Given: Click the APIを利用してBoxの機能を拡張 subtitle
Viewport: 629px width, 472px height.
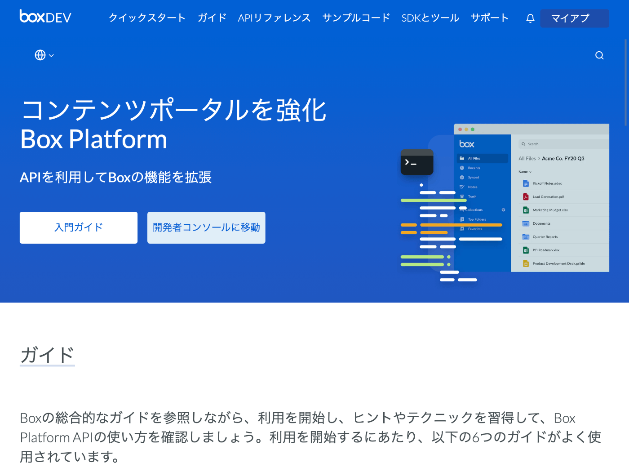Looking at the screenshot, I should (x=115, y=177).
